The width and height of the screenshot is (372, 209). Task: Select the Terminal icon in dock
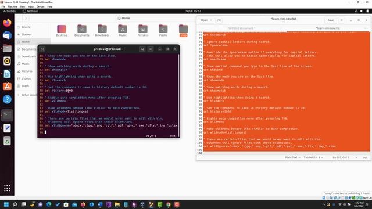7,116
